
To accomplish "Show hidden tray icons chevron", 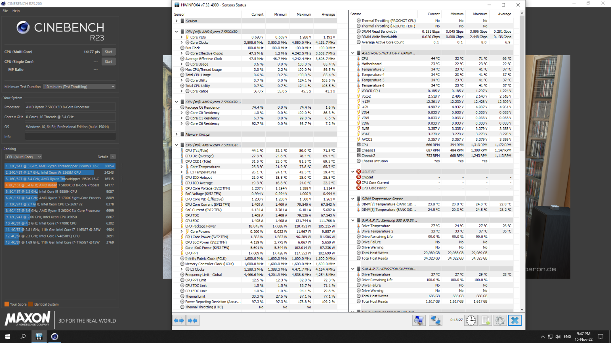I will (x=543, y=337).
